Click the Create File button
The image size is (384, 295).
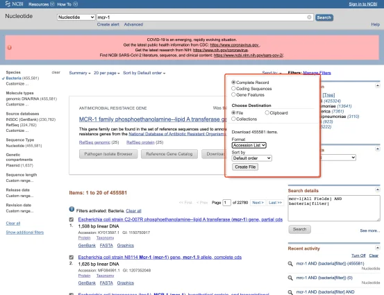pos(245,167)
